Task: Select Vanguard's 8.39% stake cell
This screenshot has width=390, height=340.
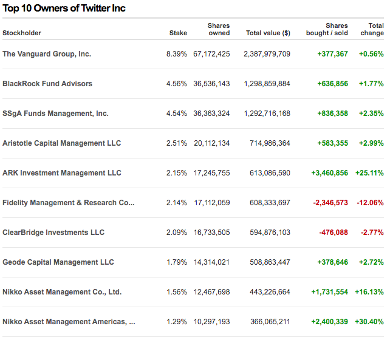Action: click(x=176, y=54)
